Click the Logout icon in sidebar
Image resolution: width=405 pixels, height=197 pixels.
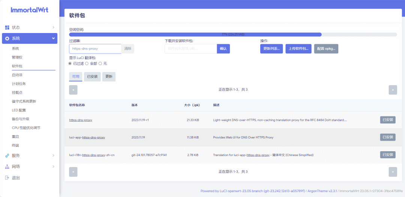pos(7,178)
